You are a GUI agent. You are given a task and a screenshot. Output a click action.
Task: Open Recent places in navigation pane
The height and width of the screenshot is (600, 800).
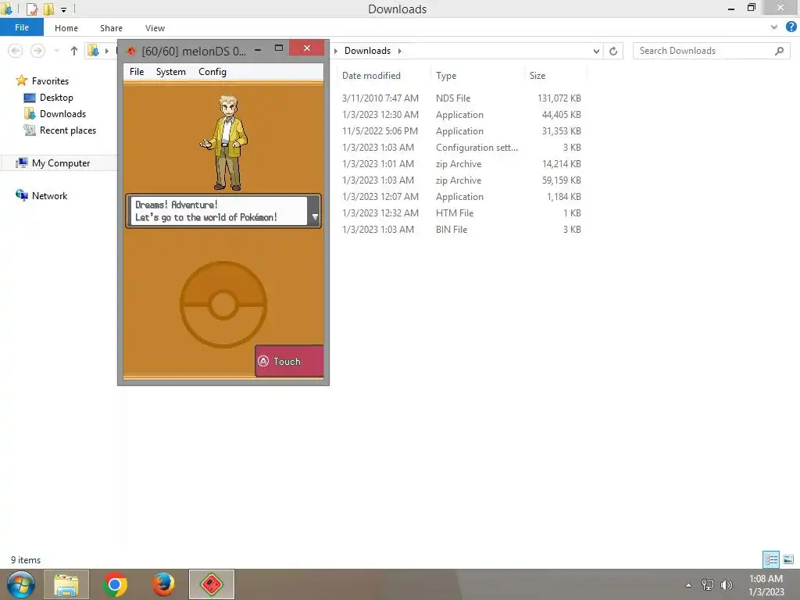click(x=68, y=130)
